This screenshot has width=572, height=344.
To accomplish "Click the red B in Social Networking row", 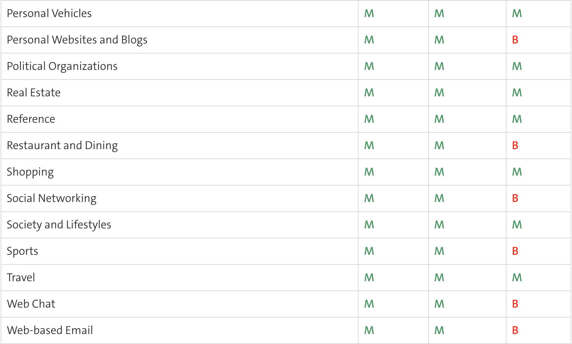I will click(515, 198).
